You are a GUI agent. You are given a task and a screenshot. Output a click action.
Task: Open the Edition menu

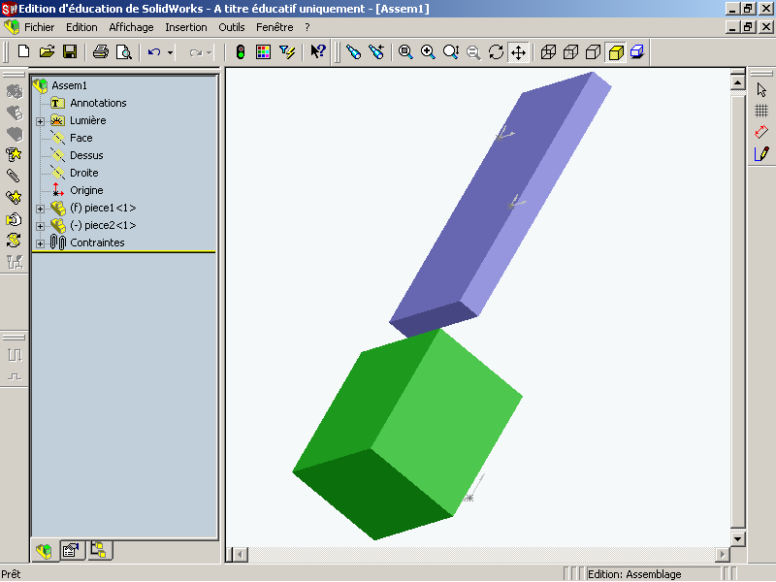[x=81, y=27]
